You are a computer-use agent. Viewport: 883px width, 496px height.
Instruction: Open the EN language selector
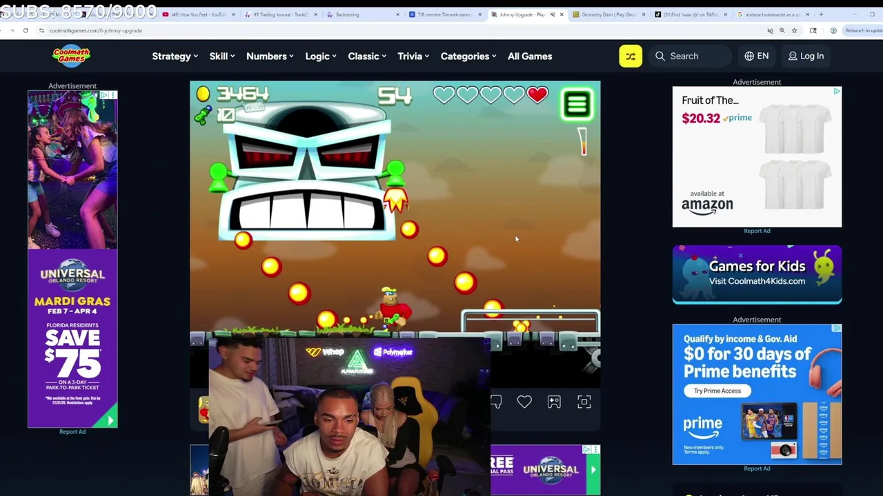(757, 56)
